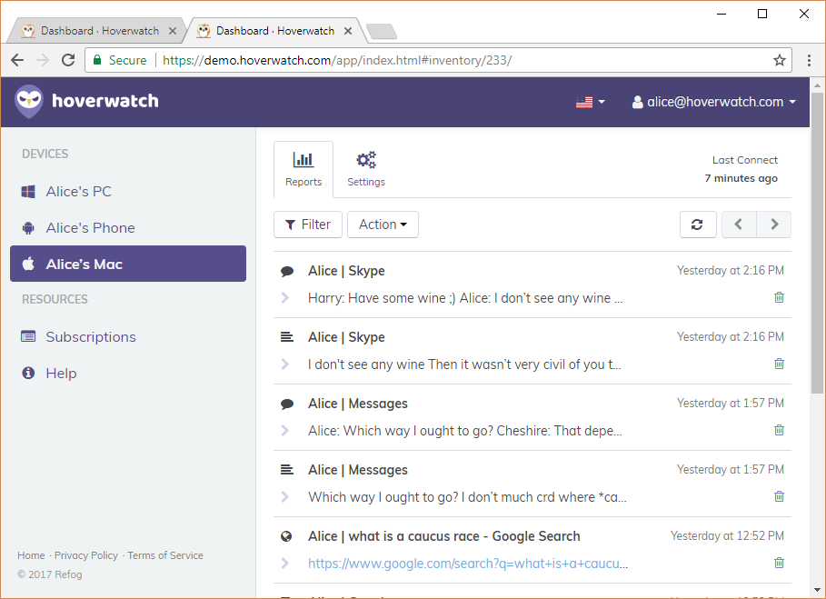Viewport: 826px width, 599px height.
Task: Click the Filter button
Action: pyautogui.click(x=308, y=225)
